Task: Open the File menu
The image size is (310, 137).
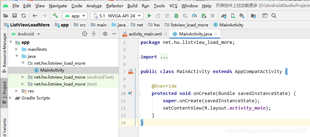Action: [16, 6]
